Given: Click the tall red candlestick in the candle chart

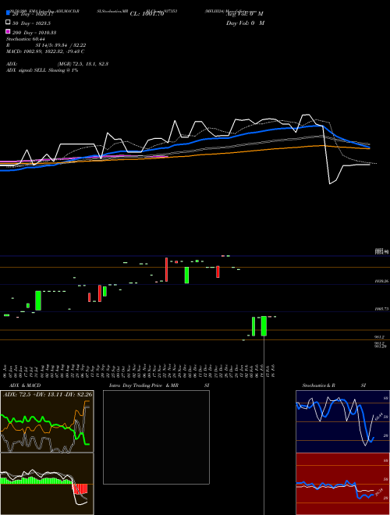Looking at the screenshot, I should click(166, 270).
